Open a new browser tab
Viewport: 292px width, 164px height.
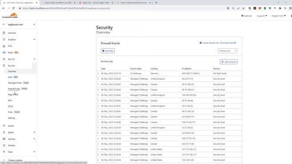[156, 3]
